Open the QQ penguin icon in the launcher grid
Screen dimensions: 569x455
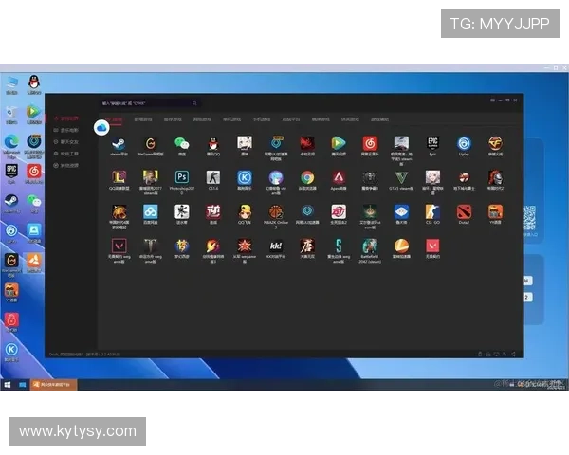coord(213,144)
